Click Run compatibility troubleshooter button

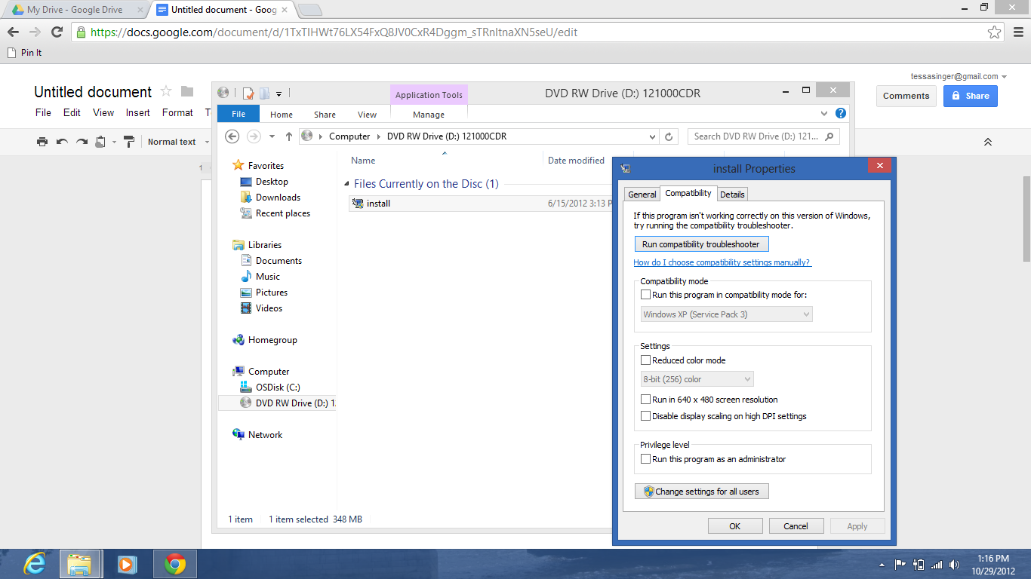[701, 244]
